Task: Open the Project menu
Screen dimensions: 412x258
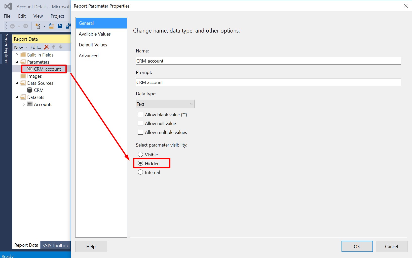Action: pos(57,16)
